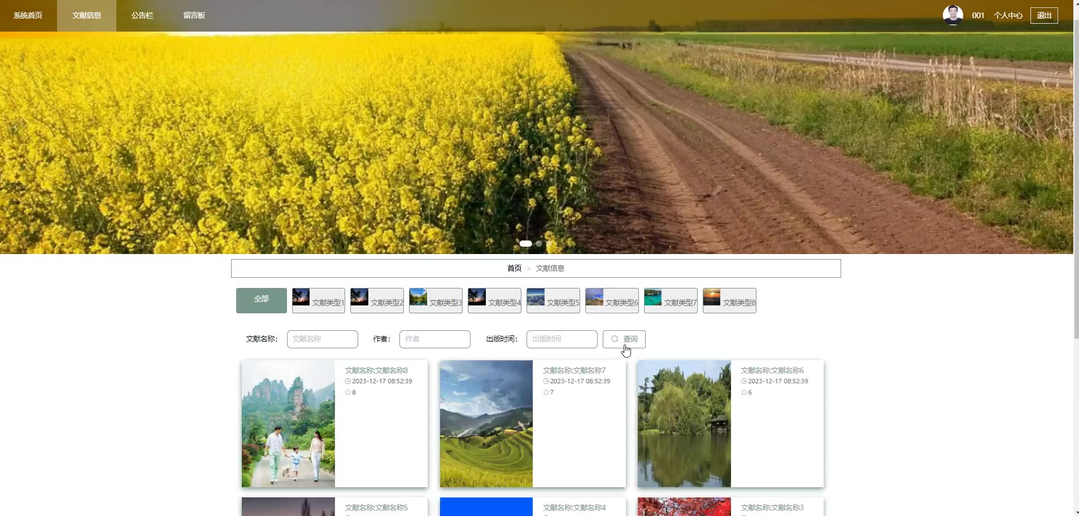Click the clock icon on 文献名称7 card
1079x516 pixels.
click(546, 381)
